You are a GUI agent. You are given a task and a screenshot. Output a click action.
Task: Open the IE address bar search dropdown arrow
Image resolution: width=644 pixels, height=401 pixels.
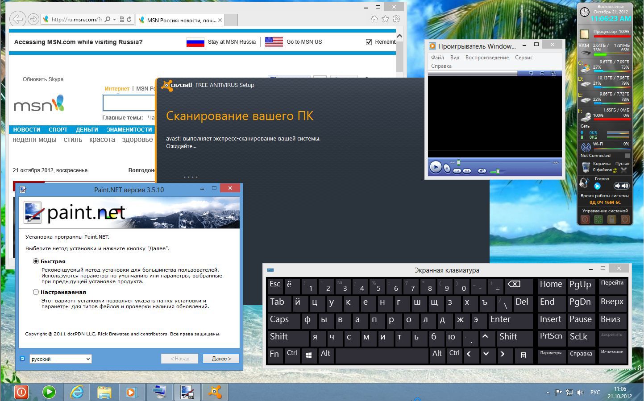114,19
